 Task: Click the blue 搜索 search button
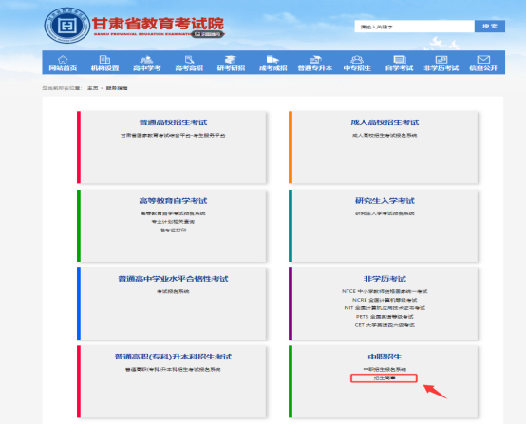coord(490,27)
